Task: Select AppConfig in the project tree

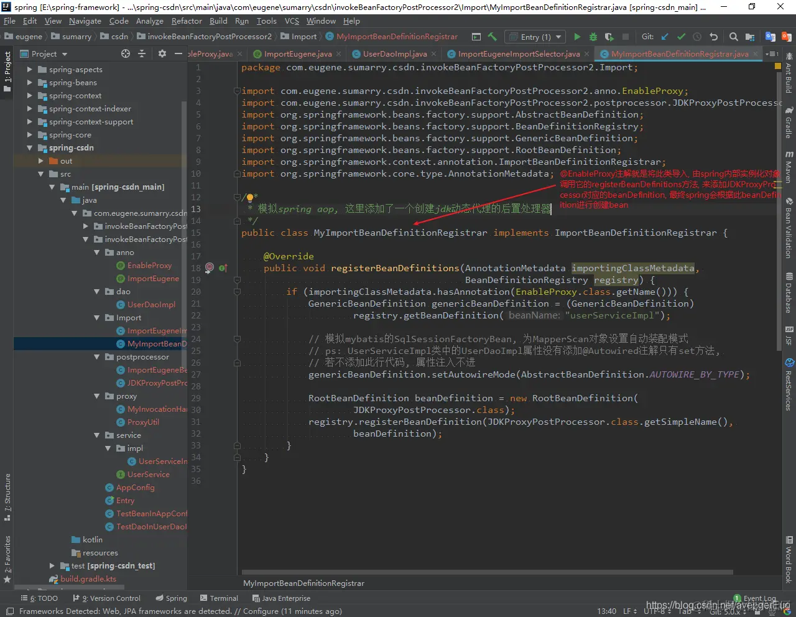Action: pos(135,488)
